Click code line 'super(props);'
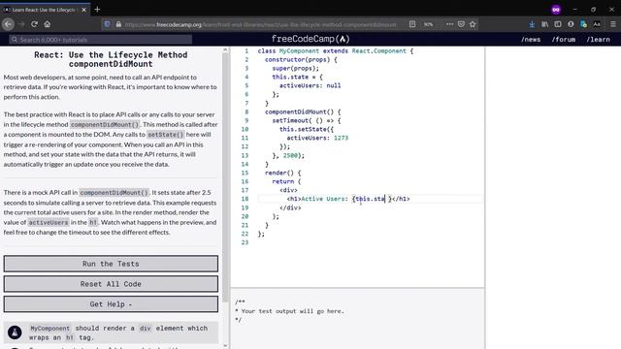 (x=295, y=69)
